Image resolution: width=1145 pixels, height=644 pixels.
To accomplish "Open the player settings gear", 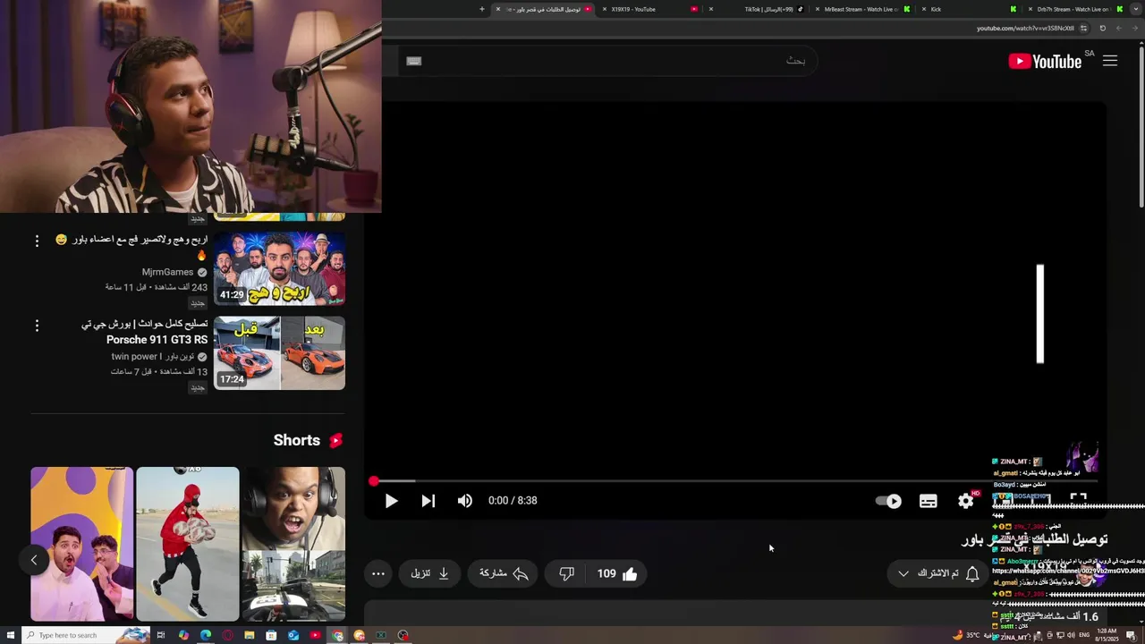I will pos(966,501).
